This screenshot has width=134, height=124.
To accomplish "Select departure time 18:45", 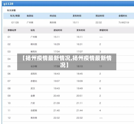I will (80, 74).
